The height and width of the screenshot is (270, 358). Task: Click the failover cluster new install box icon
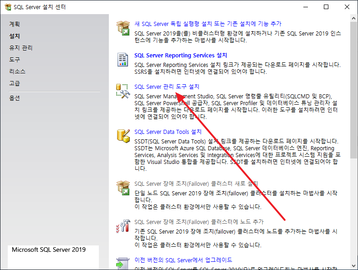click(x=123, y=188)
